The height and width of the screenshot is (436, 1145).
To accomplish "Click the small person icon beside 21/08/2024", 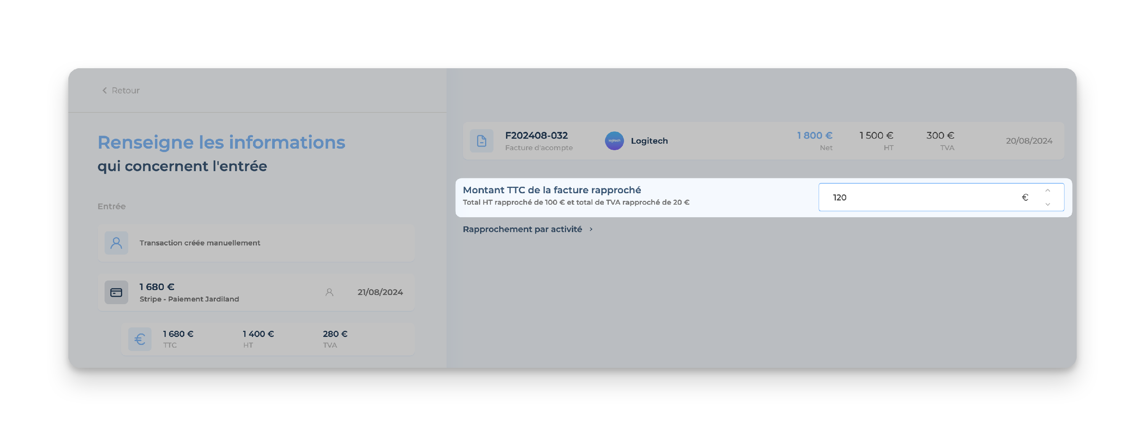I will click(329, 292).
